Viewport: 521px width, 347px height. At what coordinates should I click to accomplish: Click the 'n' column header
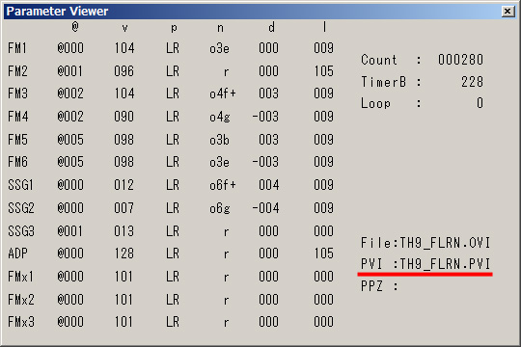click(220, 28)
